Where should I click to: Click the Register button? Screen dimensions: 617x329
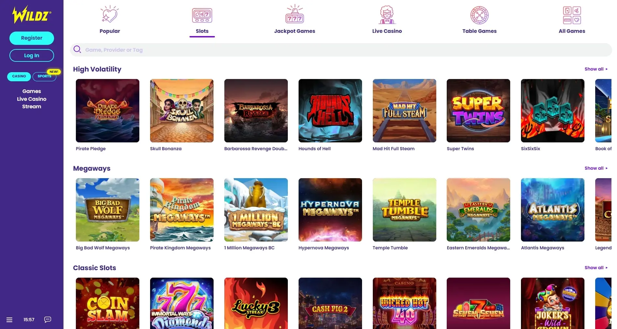click(32, 38)
